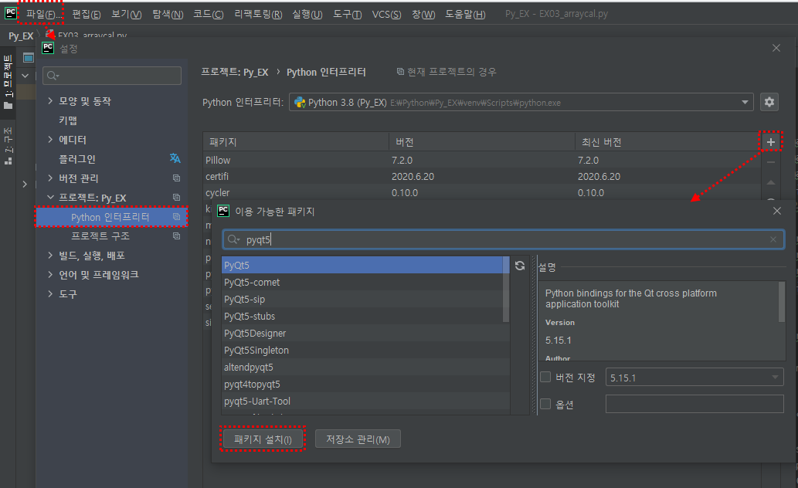The height and width of the screenshot is (488, 798).
Task: Open the VCS menu
Action: tap(386, 14)
